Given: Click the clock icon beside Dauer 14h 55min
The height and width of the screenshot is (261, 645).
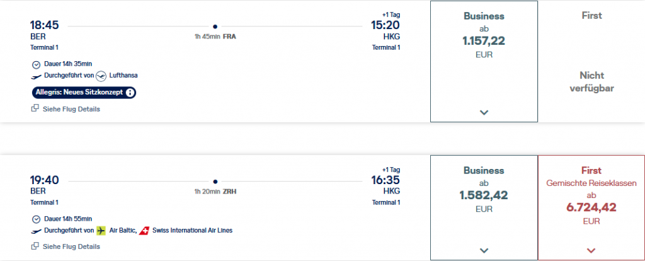Looking at the screenshot, I should pos(36,219).
